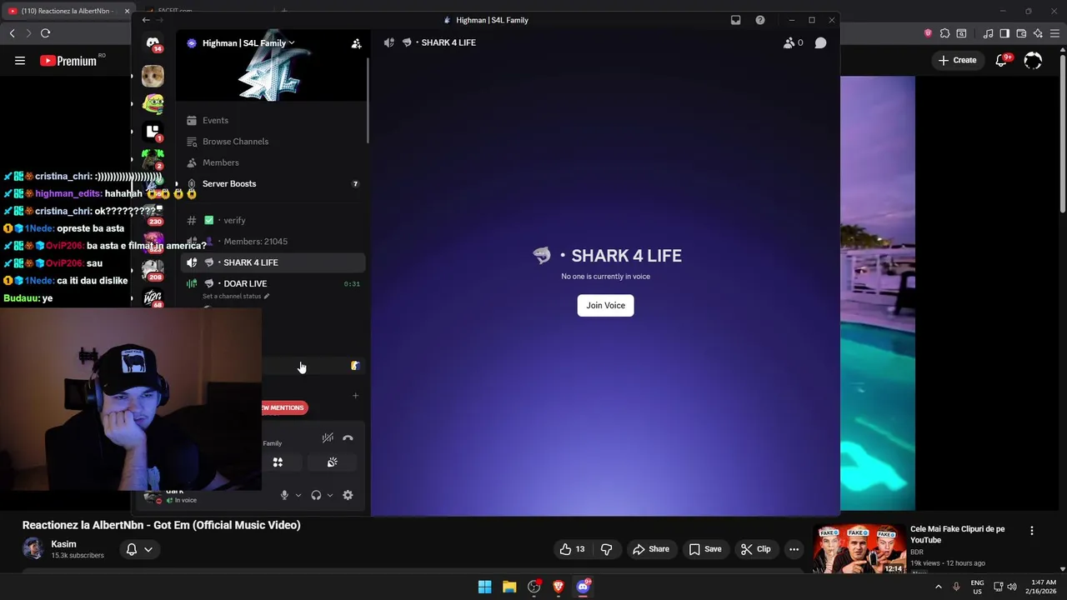Open microphone input options arrow
Viewport: 1067px width, 600px height.
tap(298, 495)
